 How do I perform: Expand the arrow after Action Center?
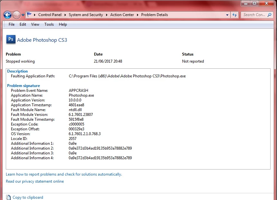(138, 15)
